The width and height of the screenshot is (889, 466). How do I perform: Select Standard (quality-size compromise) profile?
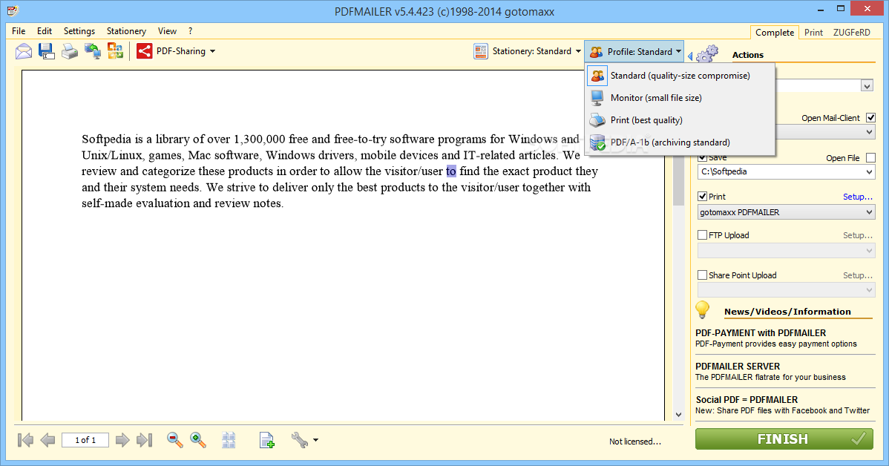(680, 76)
